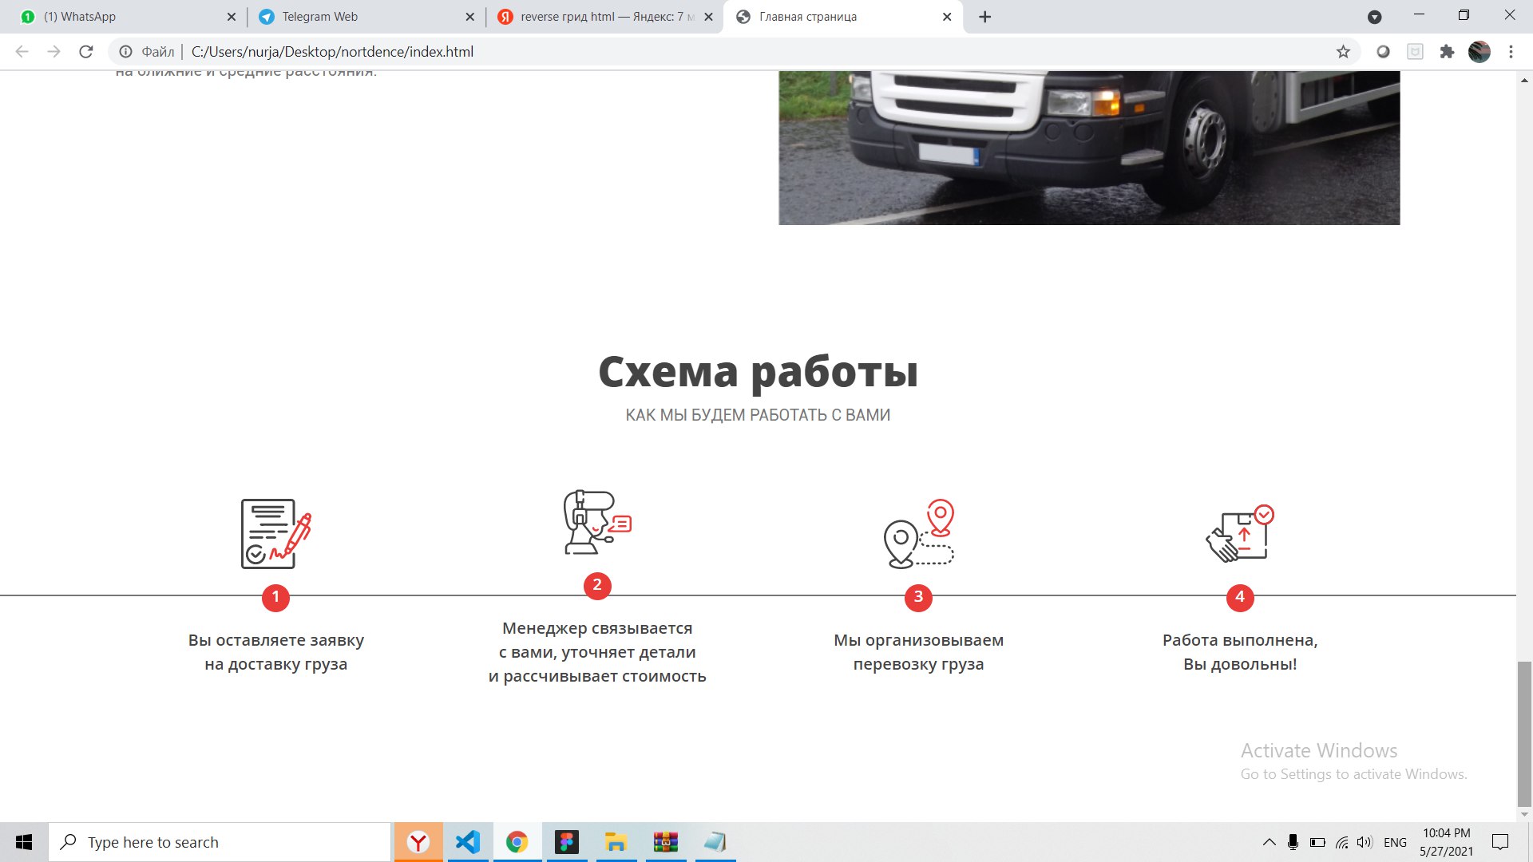Screen dimensions: 1533x862
Task: Click step number 3 red circle
Action: [x=918, y=597]
